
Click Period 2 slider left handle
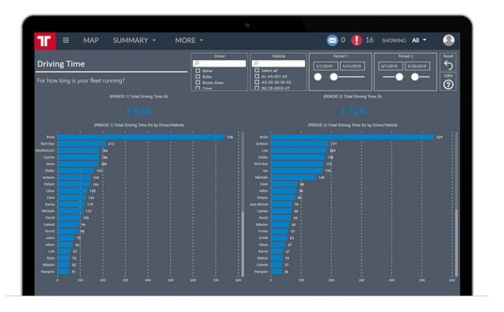point(400,77)
